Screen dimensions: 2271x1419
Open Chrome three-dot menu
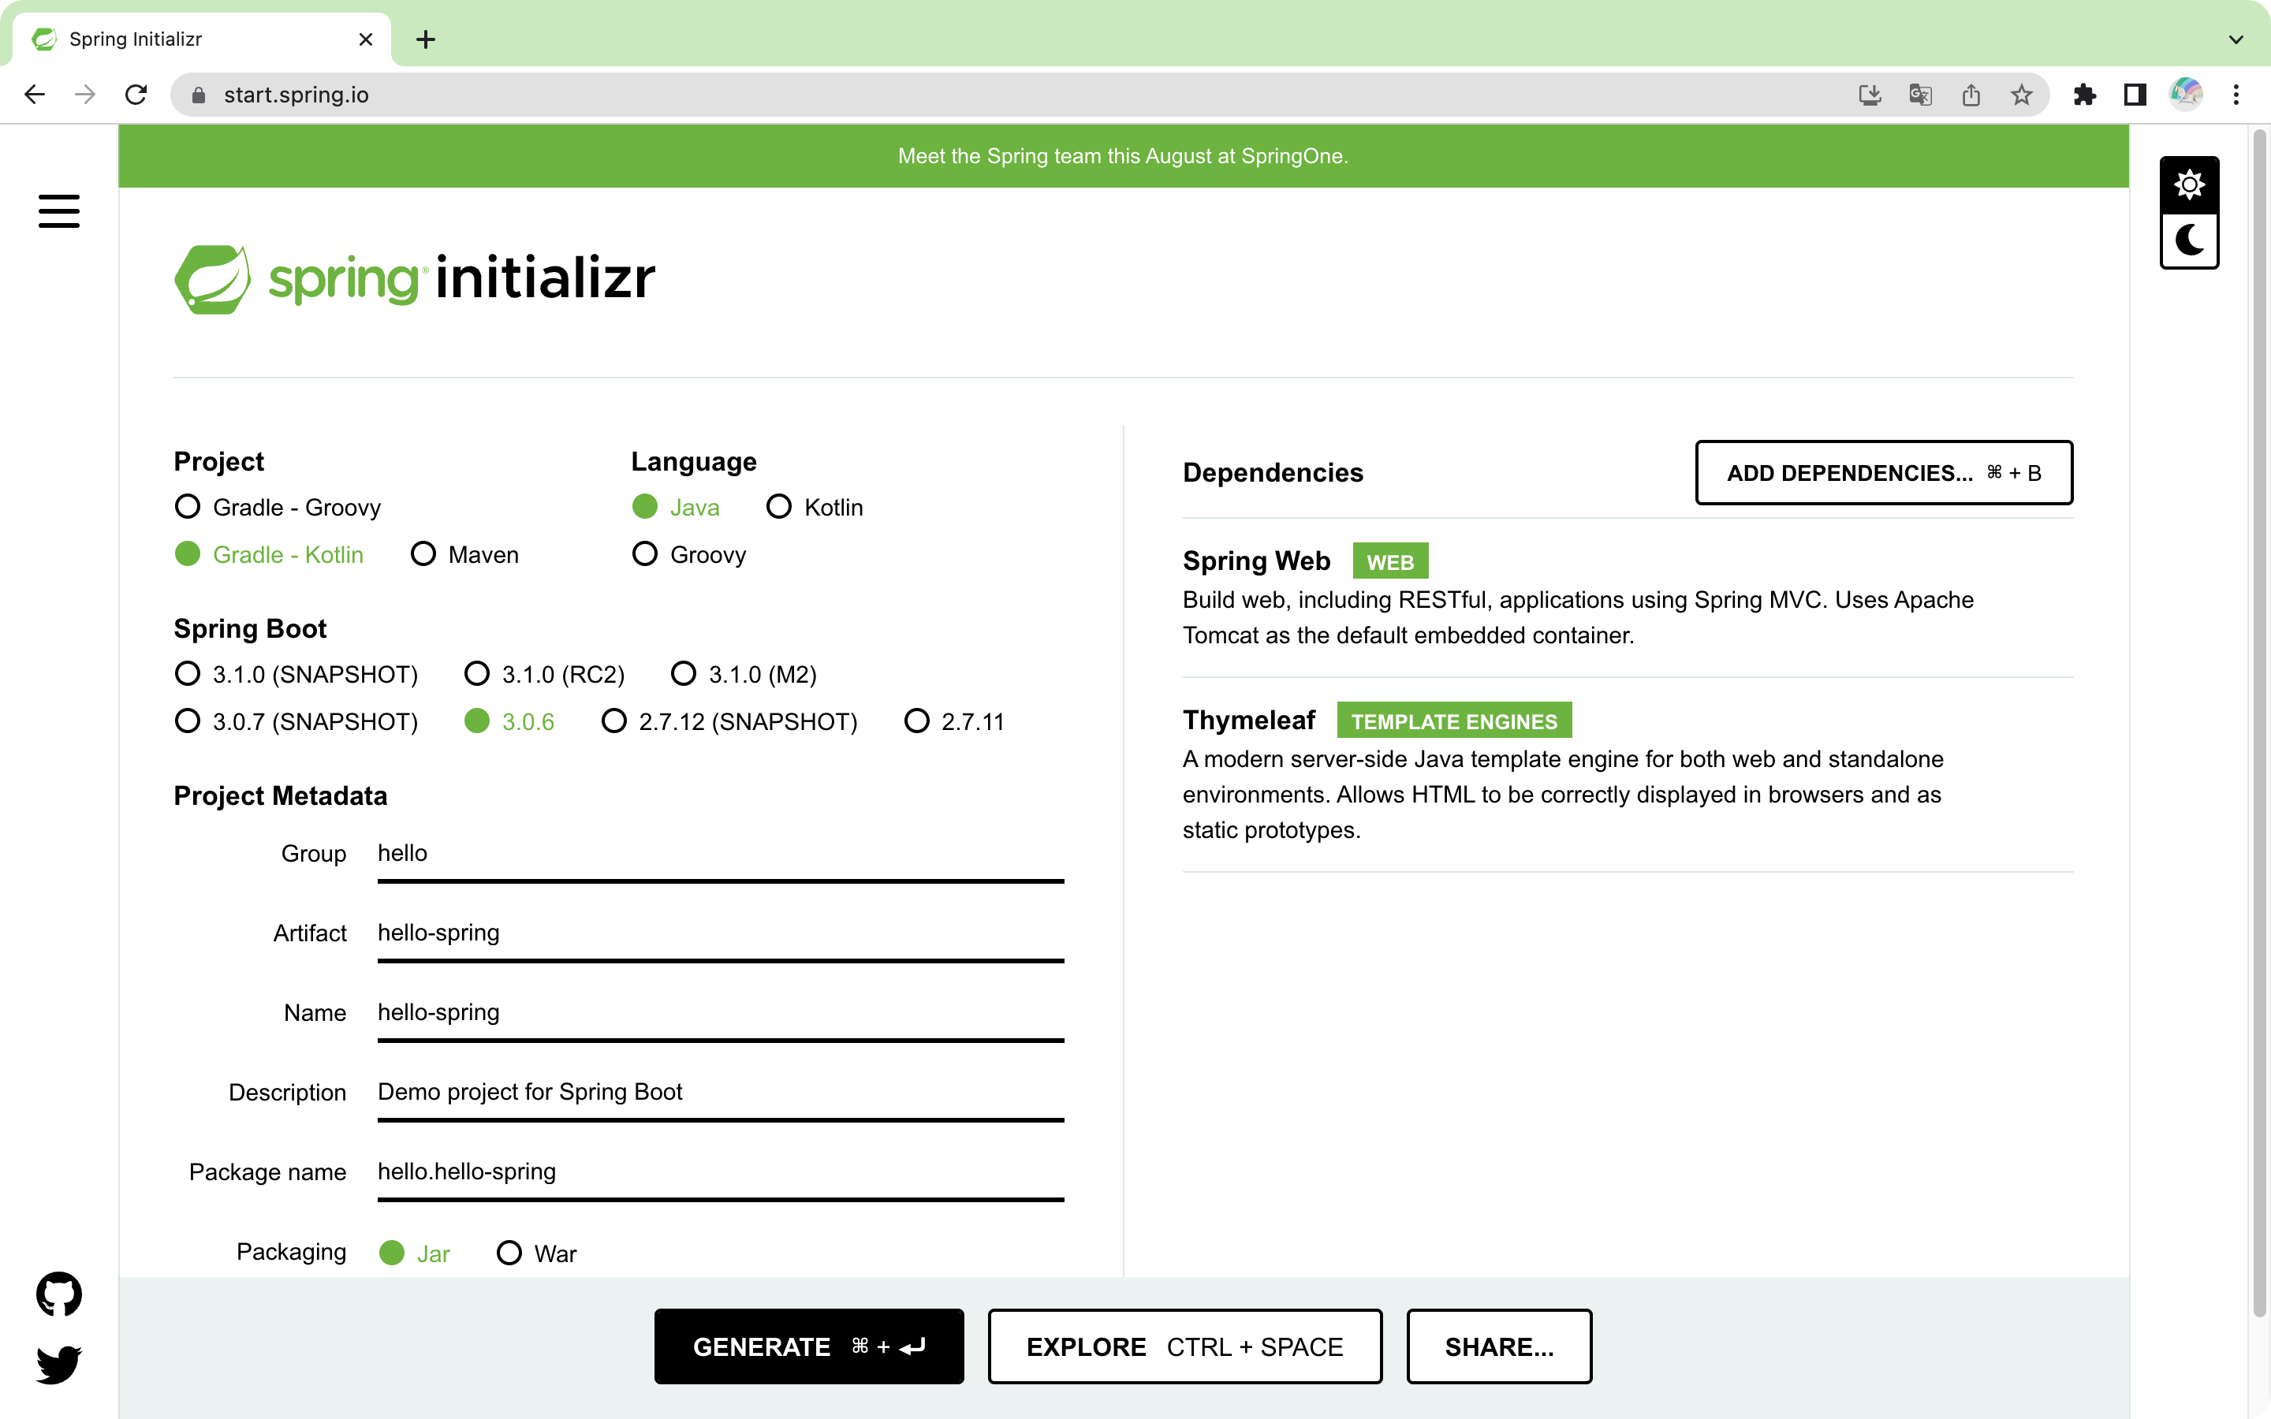[2236, 95]
